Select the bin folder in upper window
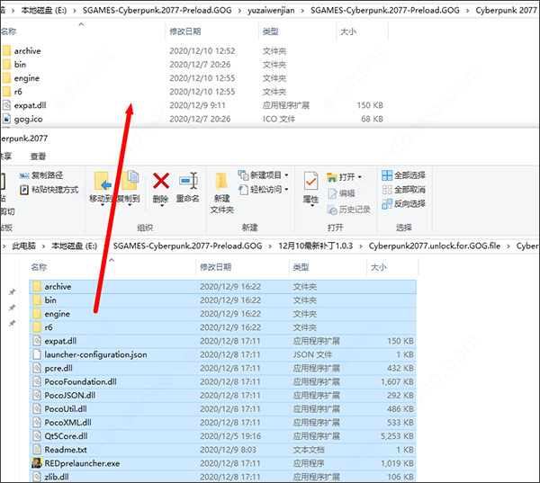This screenshot has width=540, height=483. [x=20, y=65]
